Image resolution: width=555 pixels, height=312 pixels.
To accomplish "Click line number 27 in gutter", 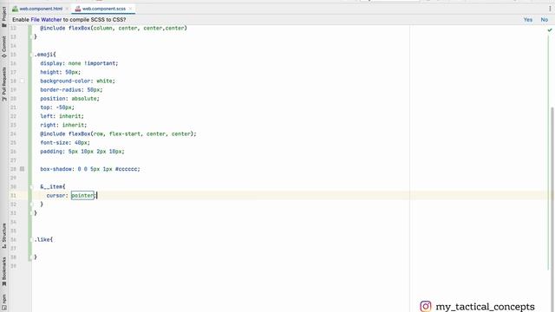I will [14, 160].
